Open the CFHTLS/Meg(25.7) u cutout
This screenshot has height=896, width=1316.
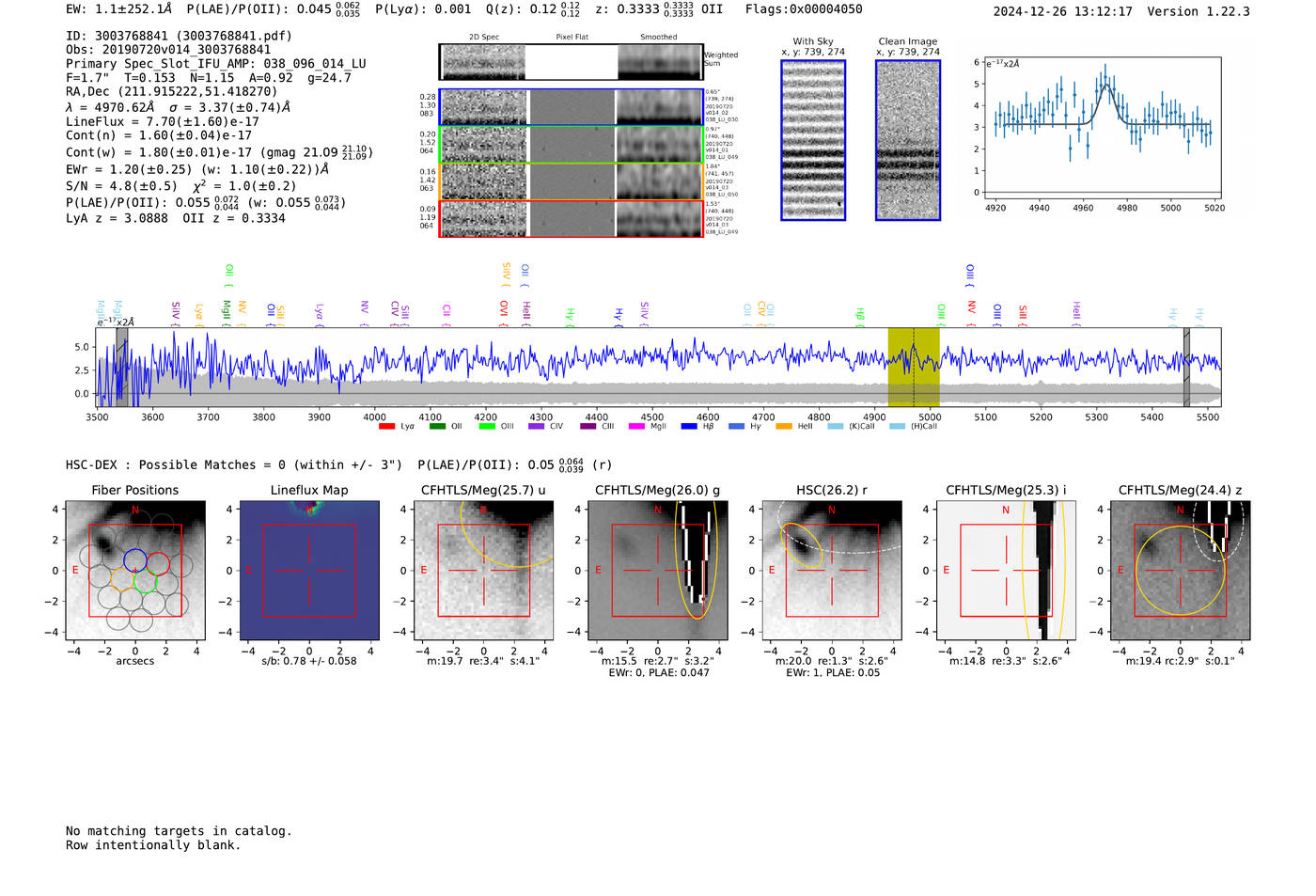pyautogui.click(x=483, y=570)
